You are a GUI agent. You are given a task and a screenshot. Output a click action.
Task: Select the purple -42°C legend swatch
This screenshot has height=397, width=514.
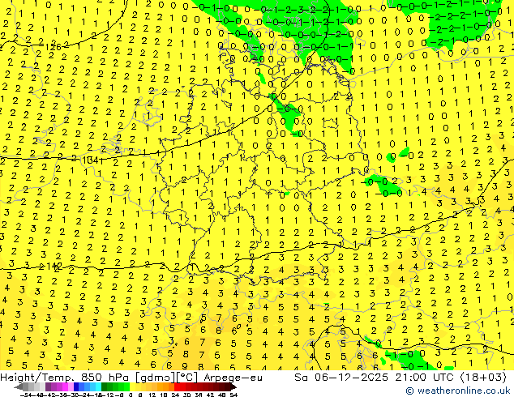[x=48, y=386]
